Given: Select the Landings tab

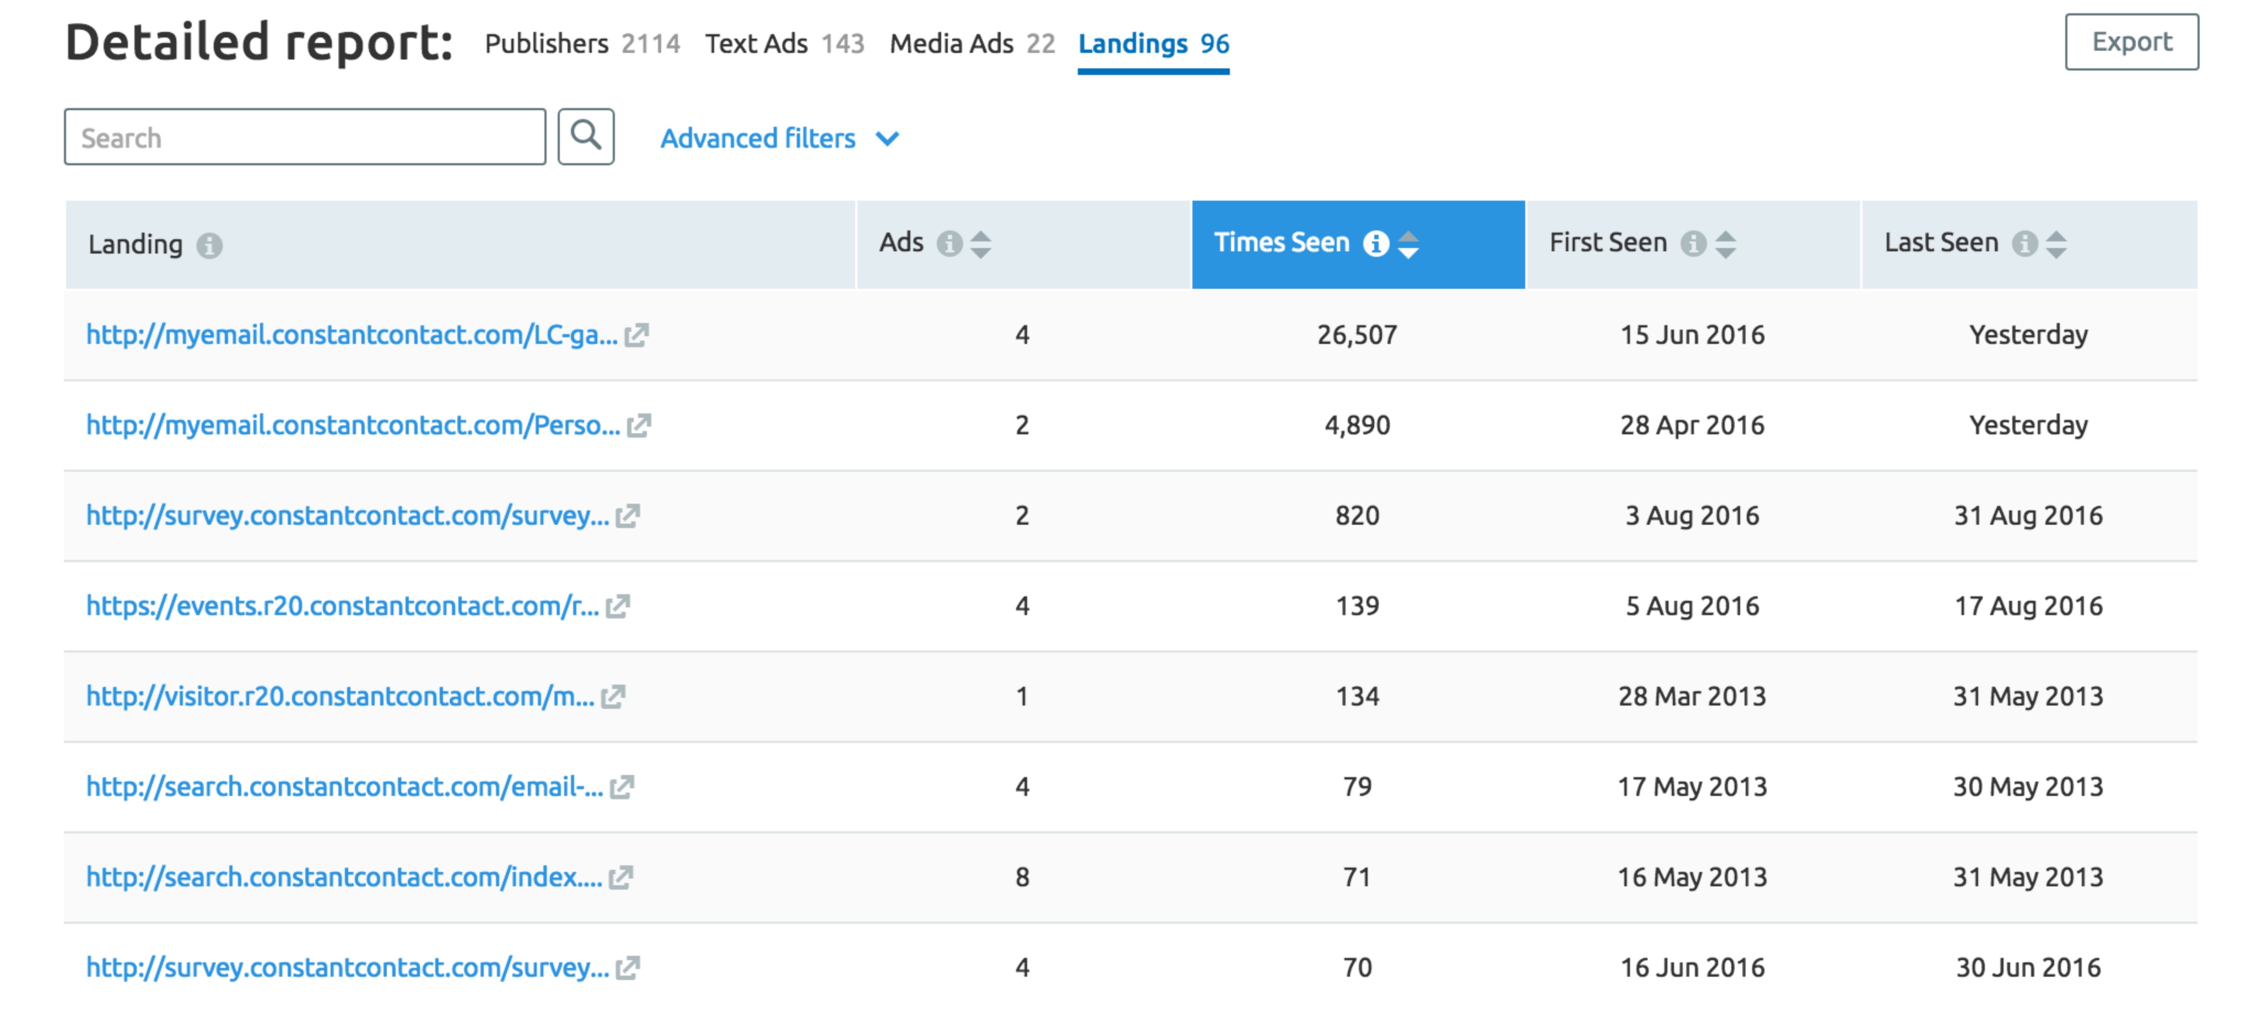Looking at the screenshot, I should coord(1153,43).
